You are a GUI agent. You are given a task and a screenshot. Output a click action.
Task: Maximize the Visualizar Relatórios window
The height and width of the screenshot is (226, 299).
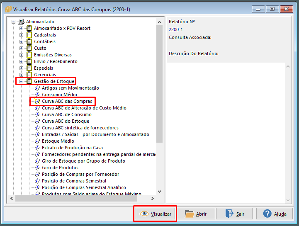[x=272, y=9]
